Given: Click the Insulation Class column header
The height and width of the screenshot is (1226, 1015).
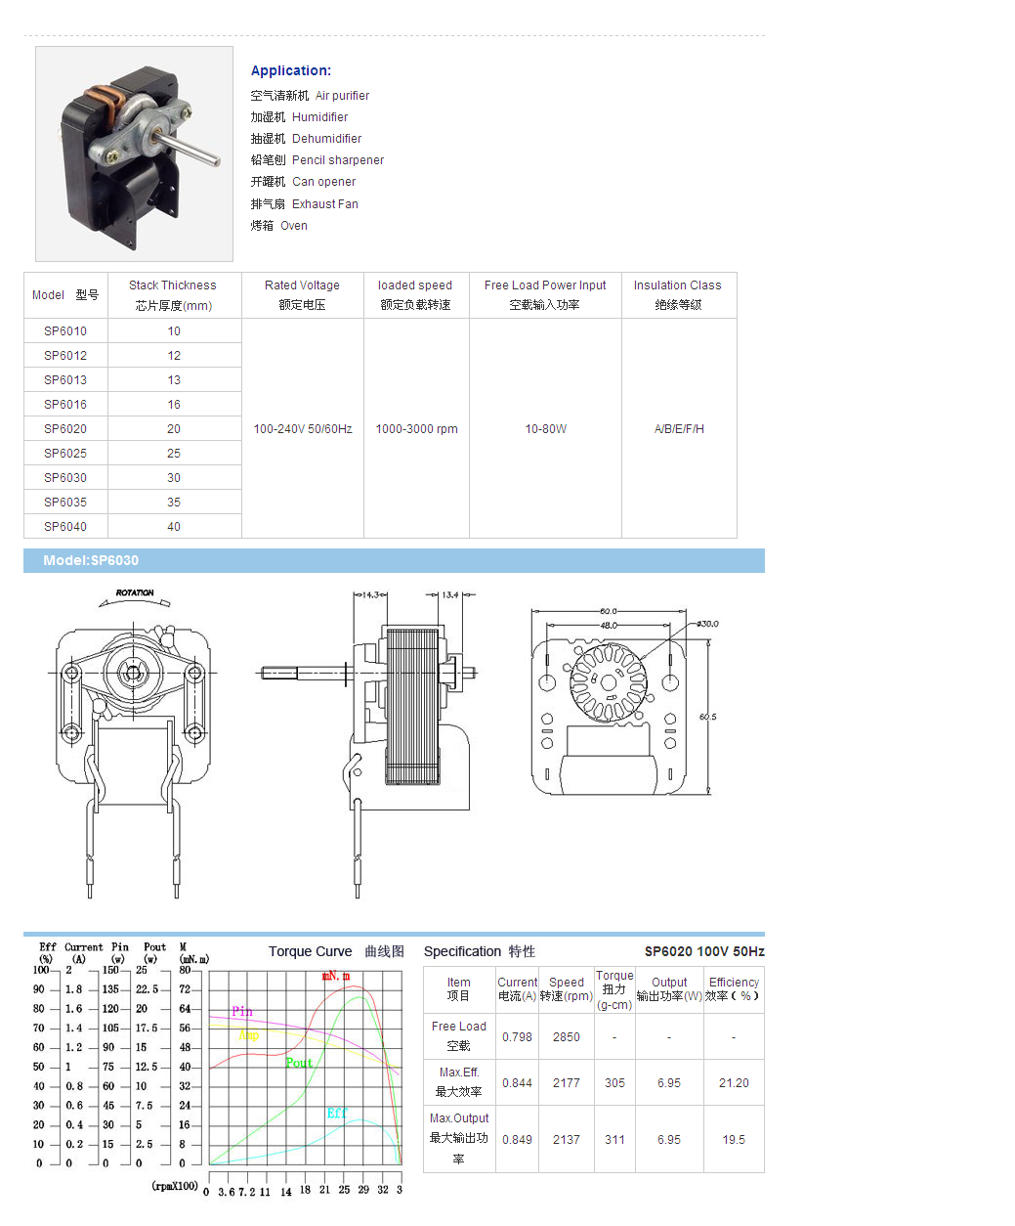Looking at the screenshot, I should (x=678, y=295).
